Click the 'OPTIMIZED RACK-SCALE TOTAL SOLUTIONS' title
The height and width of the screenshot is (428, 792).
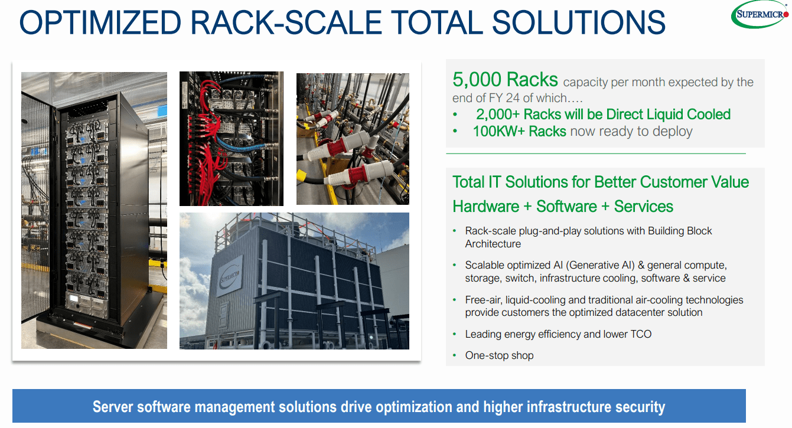point(343,24)
